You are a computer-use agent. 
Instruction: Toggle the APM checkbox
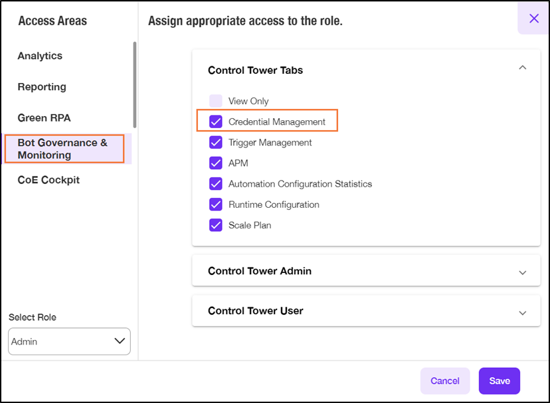click(x=216, y=163)
